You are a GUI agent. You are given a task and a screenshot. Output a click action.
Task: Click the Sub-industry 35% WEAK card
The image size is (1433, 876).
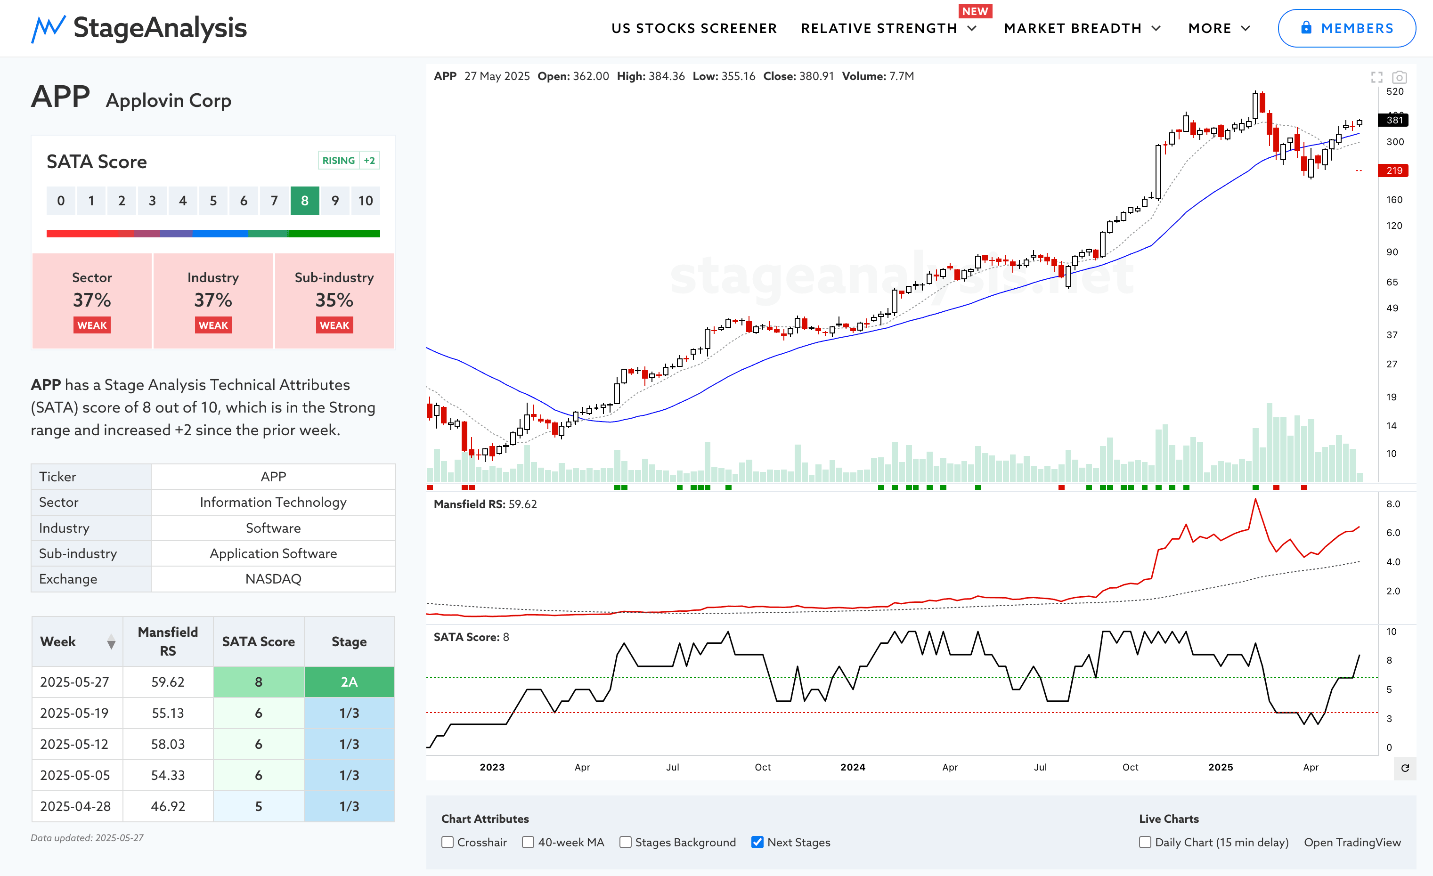click(334, 301)
